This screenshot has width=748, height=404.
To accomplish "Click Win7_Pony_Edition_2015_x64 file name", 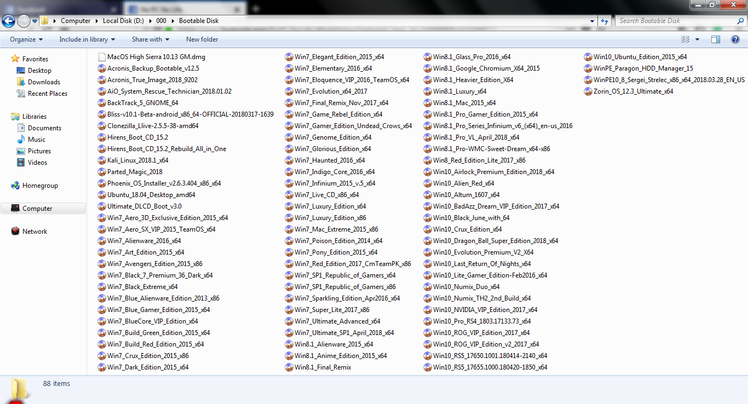I will click(x=336, y=252).
